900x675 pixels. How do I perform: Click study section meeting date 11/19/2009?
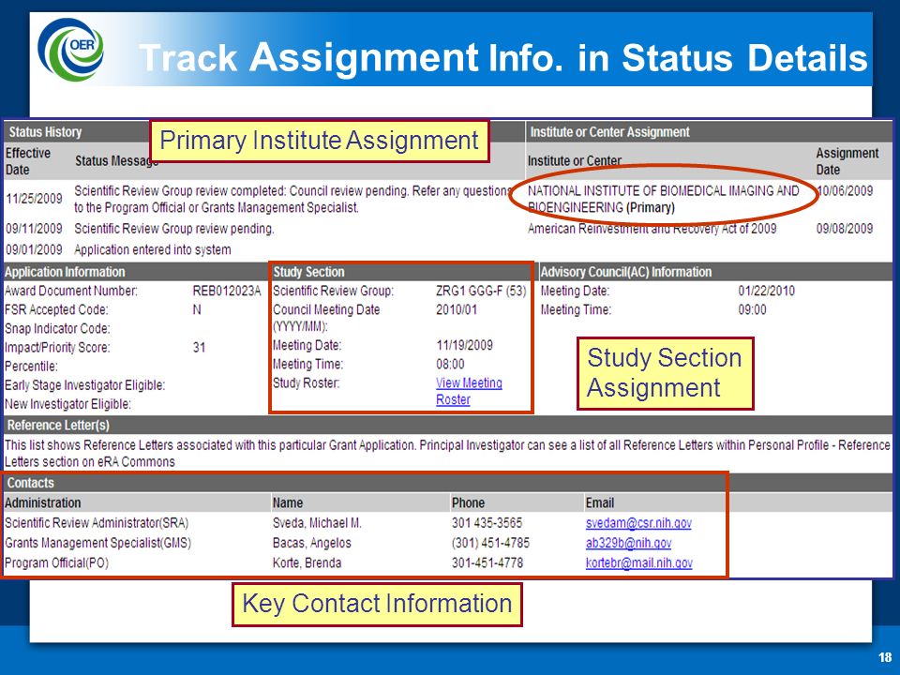pos(464,346)
